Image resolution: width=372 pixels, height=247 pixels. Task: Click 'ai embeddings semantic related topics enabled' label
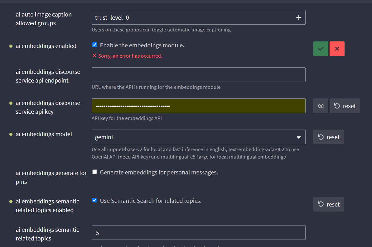[47, 206]
